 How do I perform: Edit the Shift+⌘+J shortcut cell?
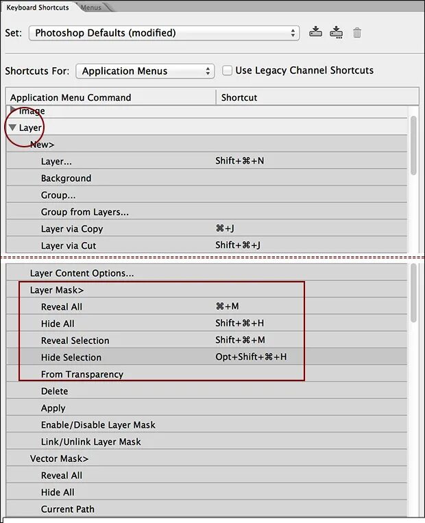(238, 245)
